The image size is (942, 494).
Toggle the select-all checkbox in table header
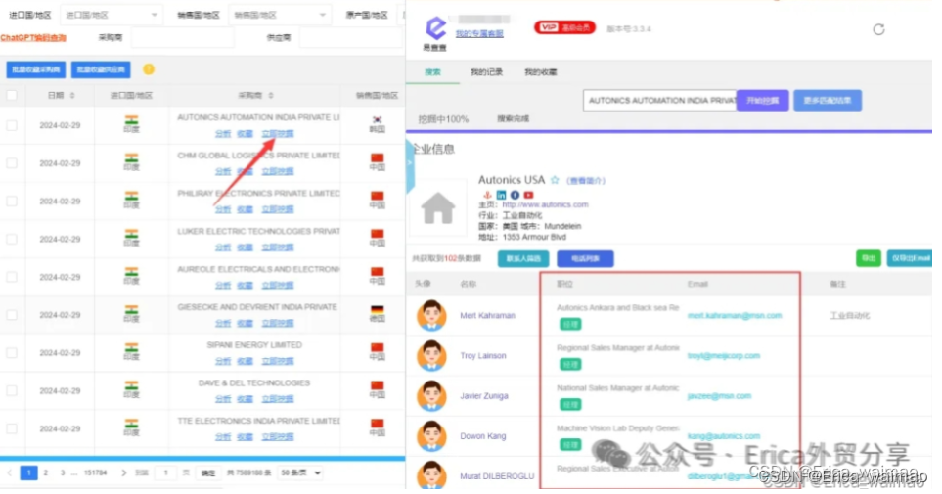click(x=12, y=95)
